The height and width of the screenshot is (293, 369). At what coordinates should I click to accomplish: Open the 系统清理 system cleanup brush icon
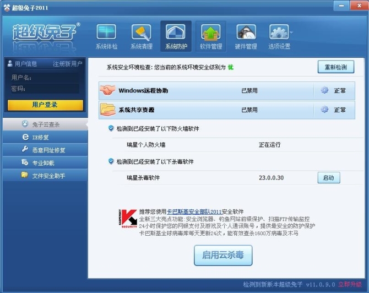[142, 36]
